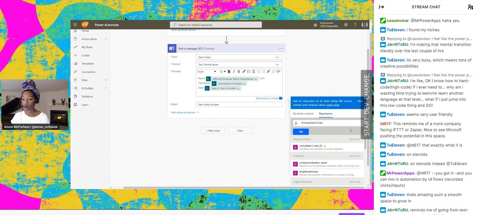Select Create in sidebar
Viewport: 477px width, 215px height.
coord(85,56)
